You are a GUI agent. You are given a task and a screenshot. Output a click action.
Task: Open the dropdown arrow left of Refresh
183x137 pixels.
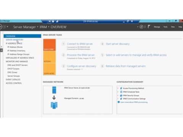point(138,27)
